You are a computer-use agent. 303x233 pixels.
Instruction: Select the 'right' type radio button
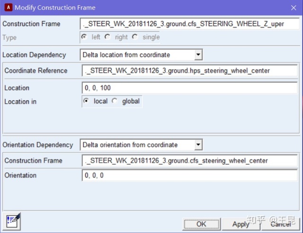pyautogui.click(x=107, y=37)
